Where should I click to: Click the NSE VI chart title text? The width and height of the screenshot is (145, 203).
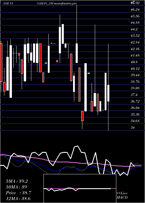8,3
